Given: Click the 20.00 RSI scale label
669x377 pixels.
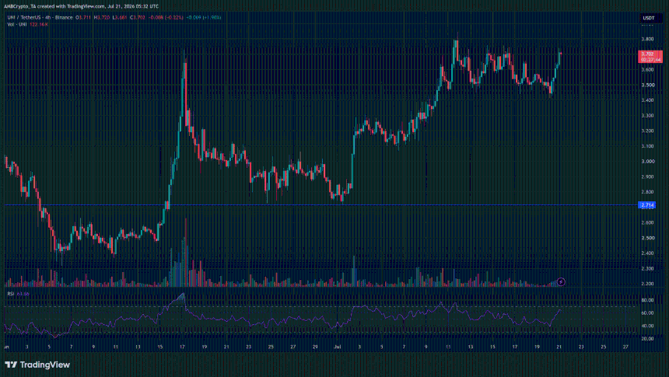Looking at the screenshot, I should coord(648,339).
